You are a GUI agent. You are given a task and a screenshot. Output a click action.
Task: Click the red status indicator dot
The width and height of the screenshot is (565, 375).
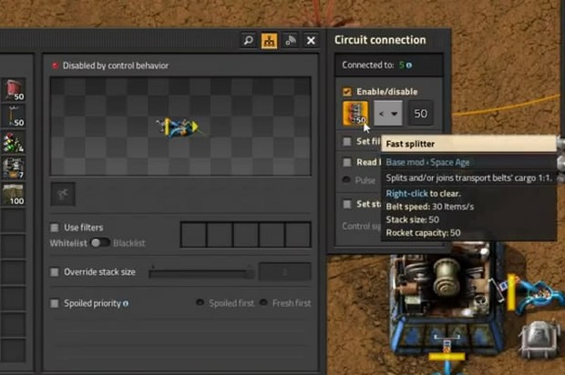coord(55,66)
